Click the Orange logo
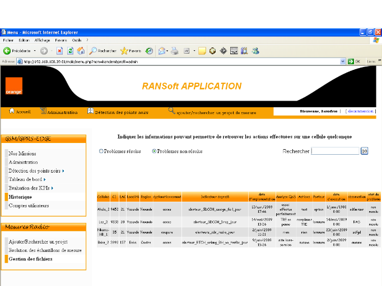Image resolution: width=382 pixels, height=286 pixels. pos(13,85)
